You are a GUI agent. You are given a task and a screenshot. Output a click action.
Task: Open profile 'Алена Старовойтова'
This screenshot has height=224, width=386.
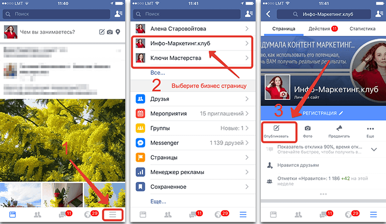[193, 29]
